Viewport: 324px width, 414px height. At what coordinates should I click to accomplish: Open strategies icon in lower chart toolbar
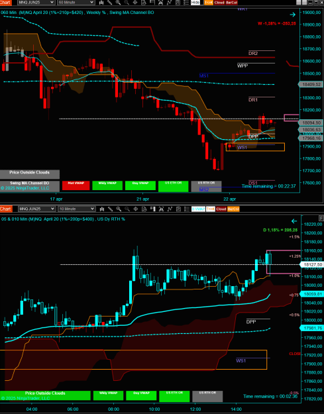tap(170, 209)
